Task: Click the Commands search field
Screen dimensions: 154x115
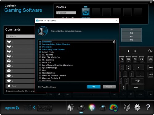Action: pyautogui.click(x=20, y=36)
